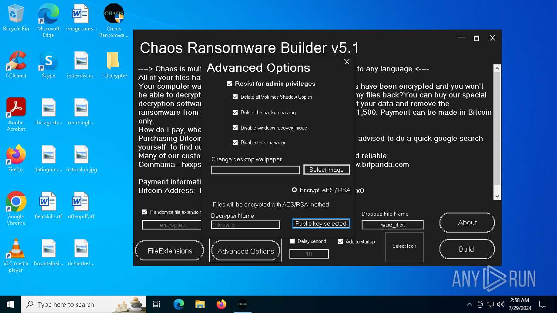Open the taskbar clock and date
The image size is (557, 313).
pyautogui.click(x=520, y=304)
